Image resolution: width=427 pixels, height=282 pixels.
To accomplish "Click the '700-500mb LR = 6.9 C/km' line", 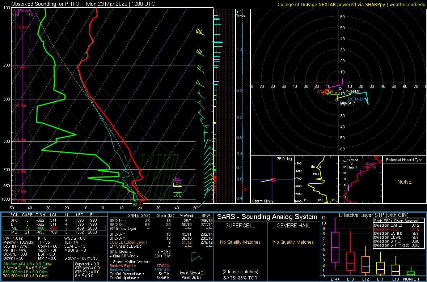I will (x=26, y=276).
